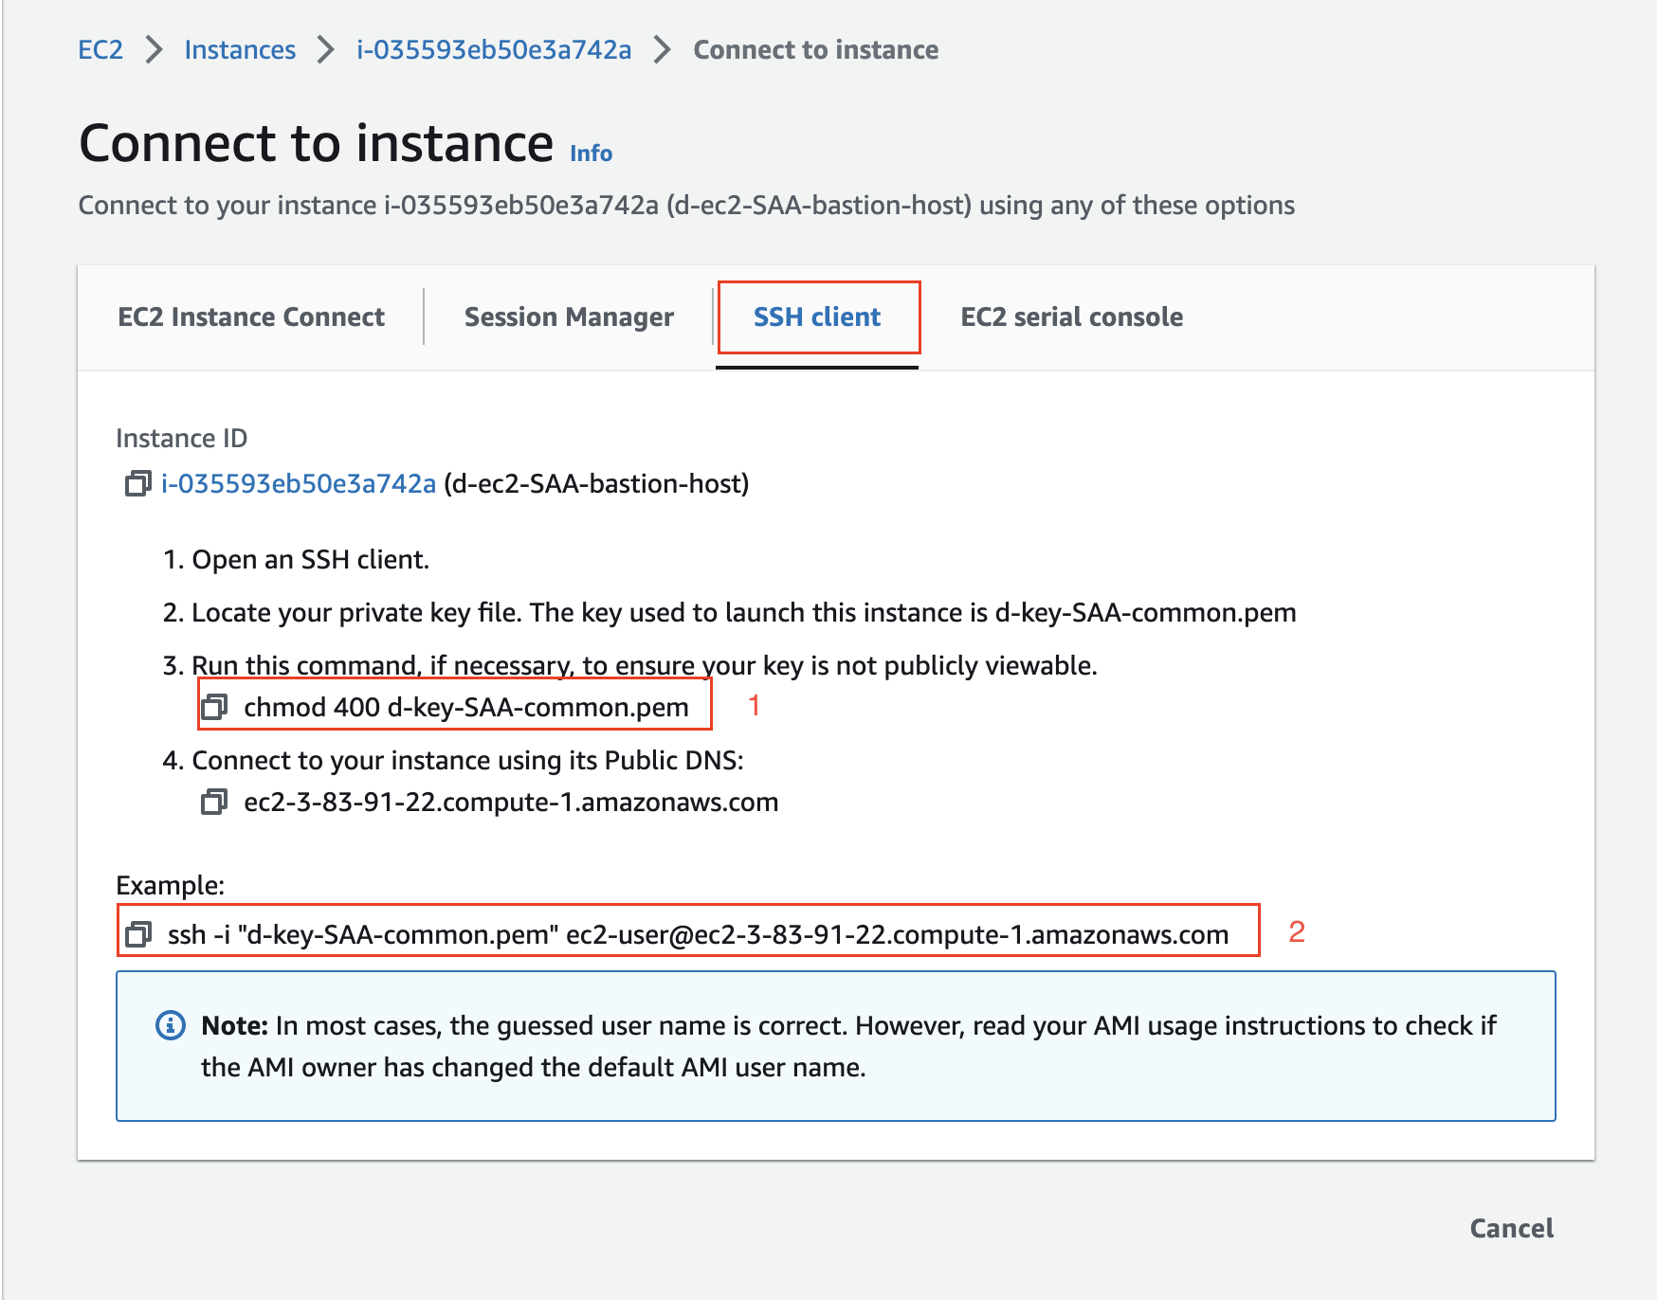Click the Info link beside the page title
The height and width of the screenshot is (1300, 1657).
(591, 153)
